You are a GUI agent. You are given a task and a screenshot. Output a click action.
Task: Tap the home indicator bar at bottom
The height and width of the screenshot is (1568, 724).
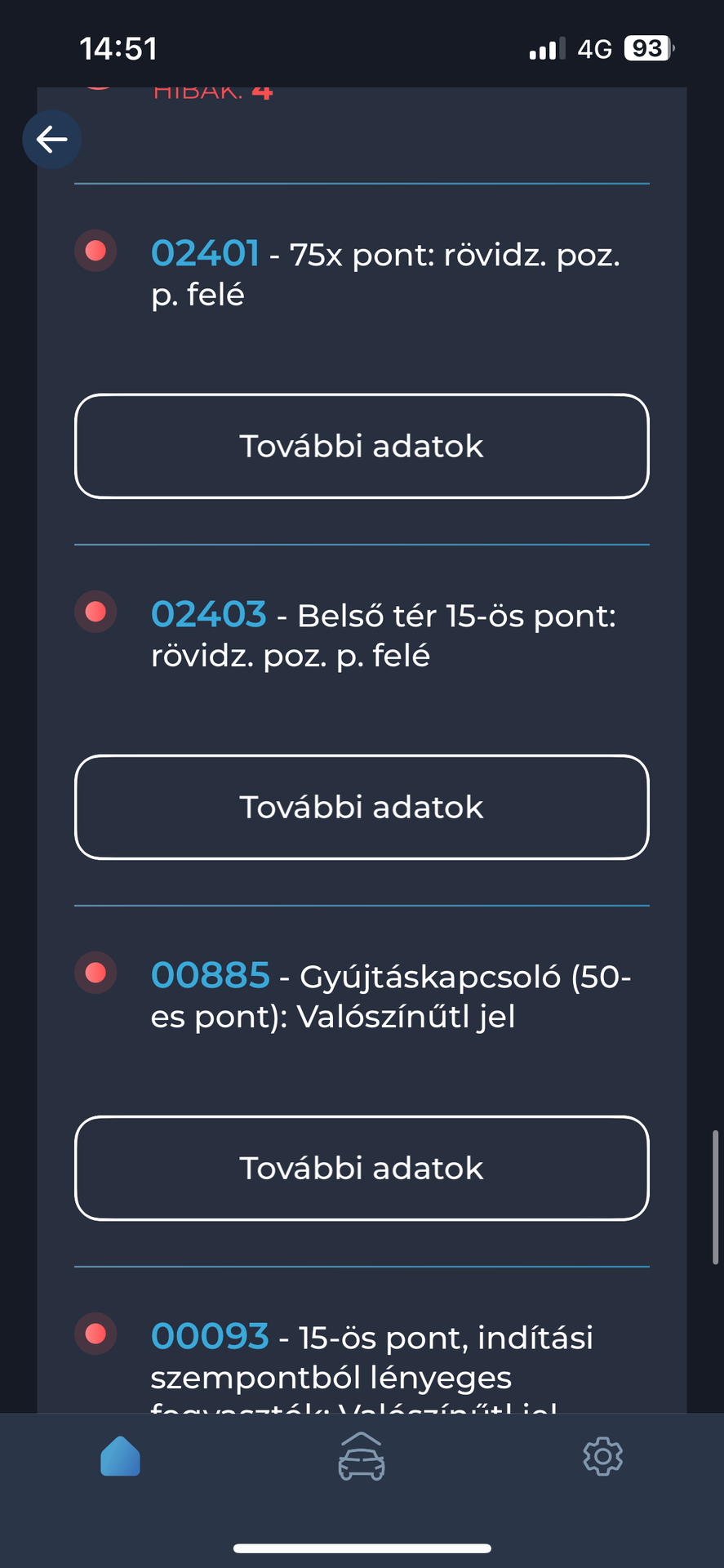click(x=362, y=1548)
